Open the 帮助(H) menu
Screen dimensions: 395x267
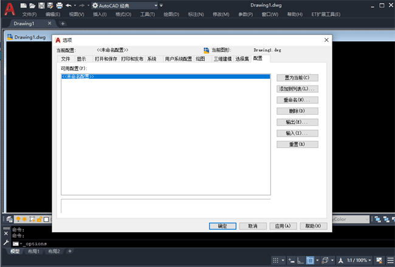pyautogui.click(x=295, y=15)
